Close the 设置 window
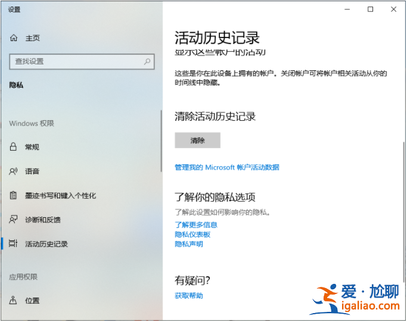 pyautogui.click(x=393, y=10)
